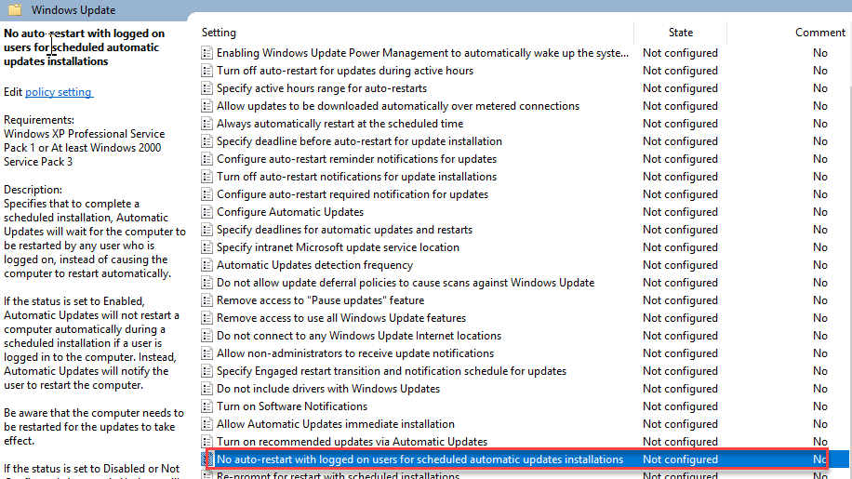Open the policy setting link
The width and height of the screenshot is (852, 479).
pyautogui.click(x=59, y=92)
